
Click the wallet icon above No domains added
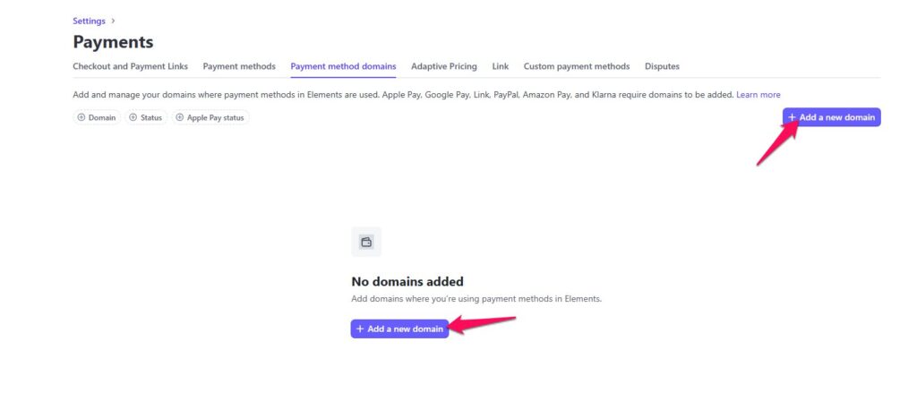point(366,242)
